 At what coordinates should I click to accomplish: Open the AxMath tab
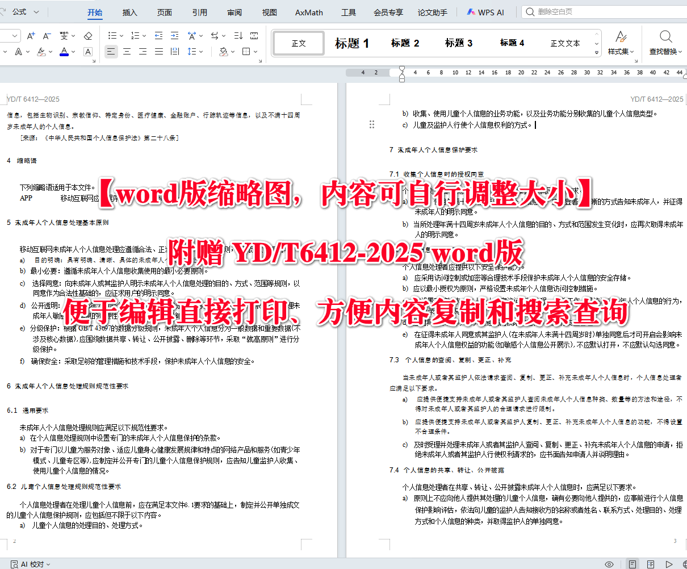click(x=309, y=12)
